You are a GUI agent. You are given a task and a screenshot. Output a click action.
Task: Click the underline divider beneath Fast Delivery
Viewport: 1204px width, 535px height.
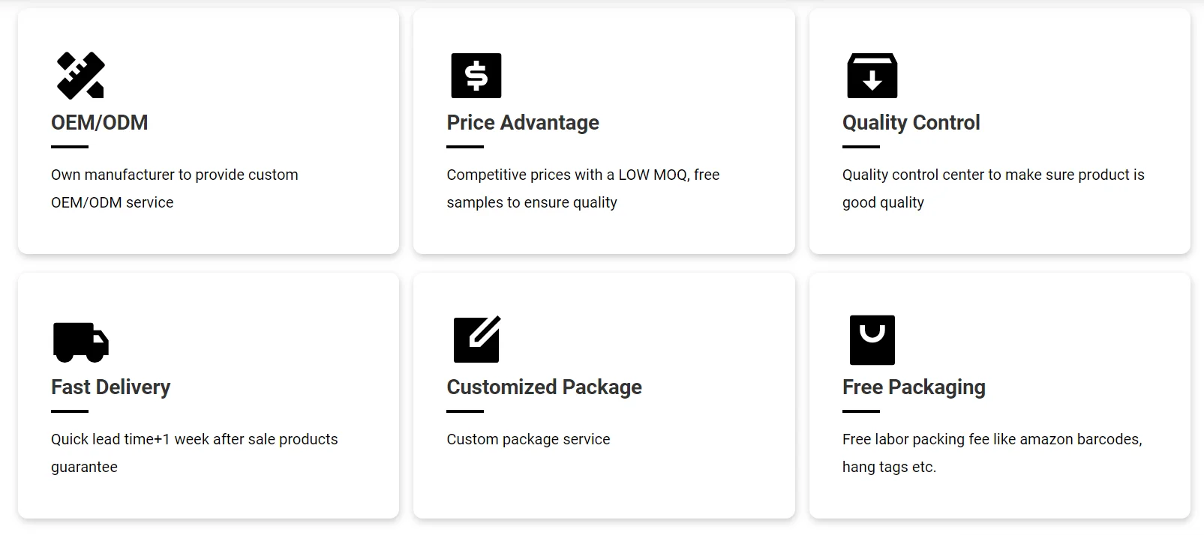[70, 411]
